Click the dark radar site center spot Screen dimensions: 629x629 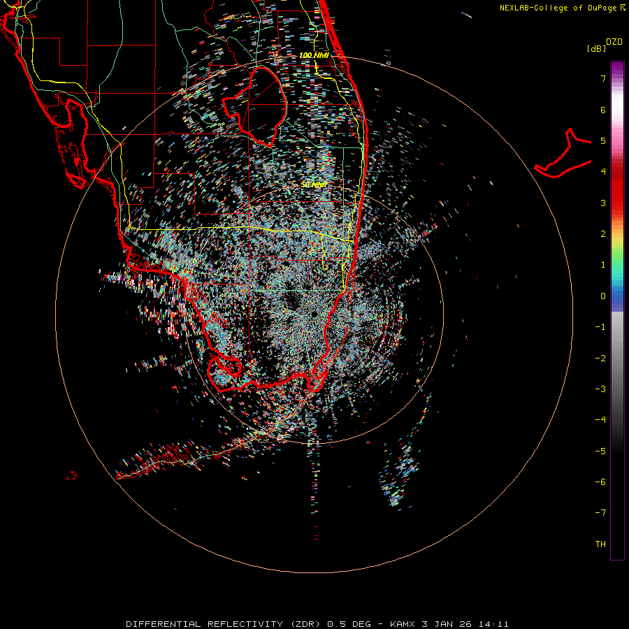pyautogui.click(x=314, y=313)
